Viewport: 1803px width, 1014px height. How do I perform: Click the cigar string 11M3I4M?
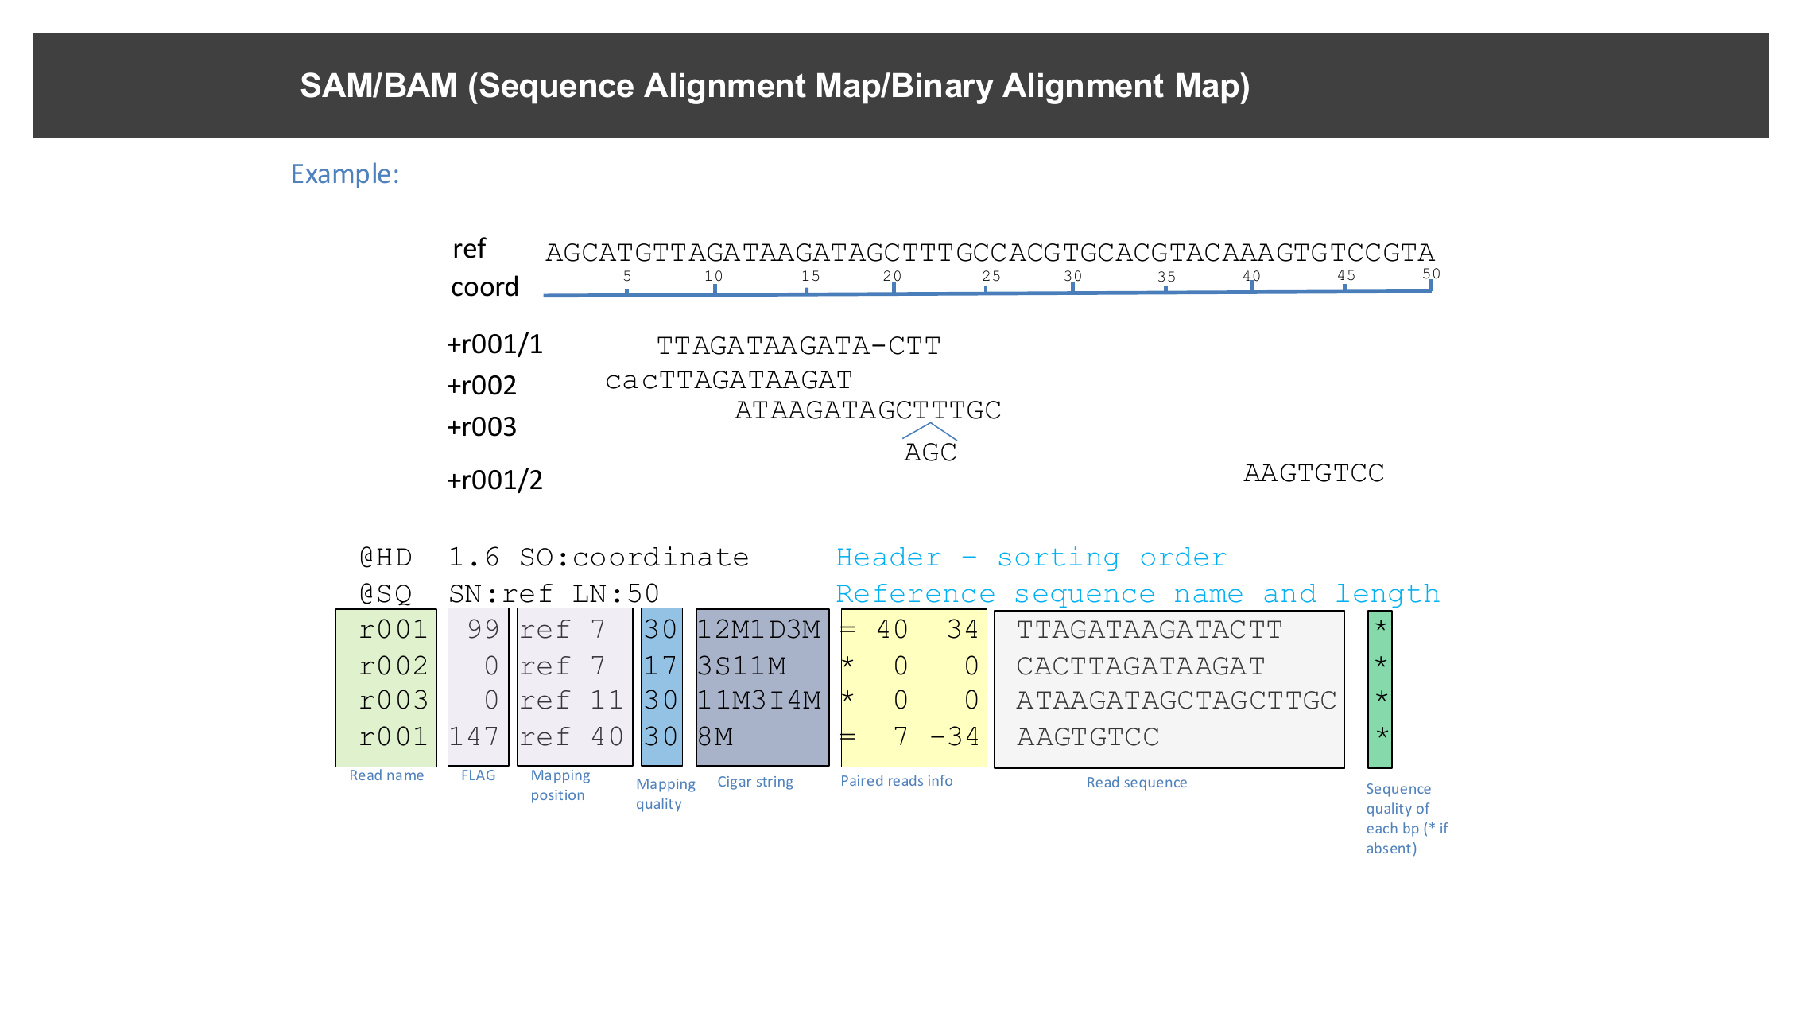coord(759,700)
